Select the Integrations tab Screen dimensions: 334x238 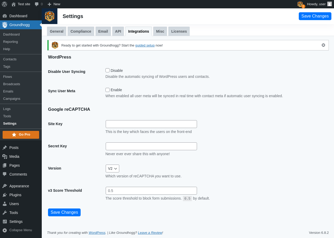[139, 31]
